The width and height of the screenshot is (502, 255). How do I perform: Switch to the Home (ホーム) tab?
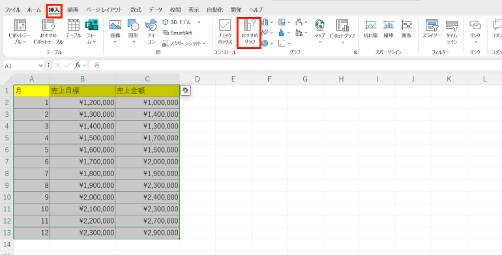34,10
